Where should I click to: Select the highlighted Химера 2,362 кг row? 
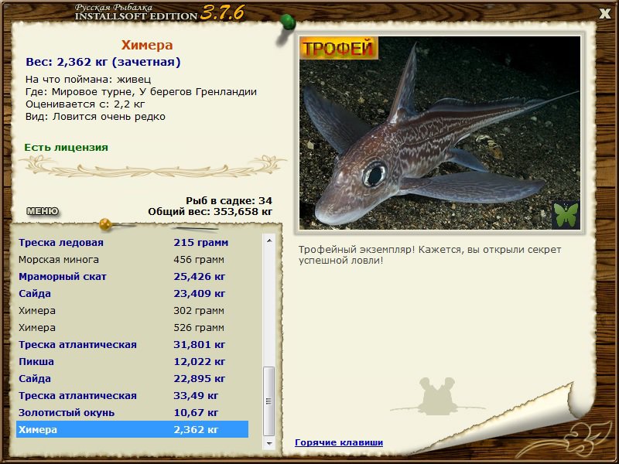click(x=132, y=429)
